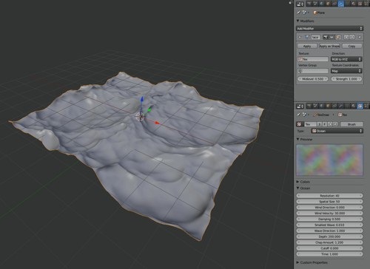Open the Modifiers tab in top properties panel
Screen dimensions: 370x269
click(341, 4)
